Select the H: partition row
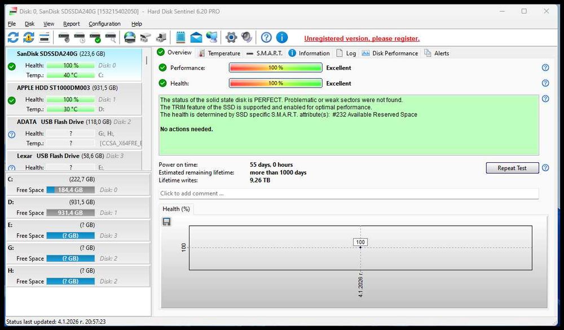This screenshot has height=330, width=564. tap(78, 276)
